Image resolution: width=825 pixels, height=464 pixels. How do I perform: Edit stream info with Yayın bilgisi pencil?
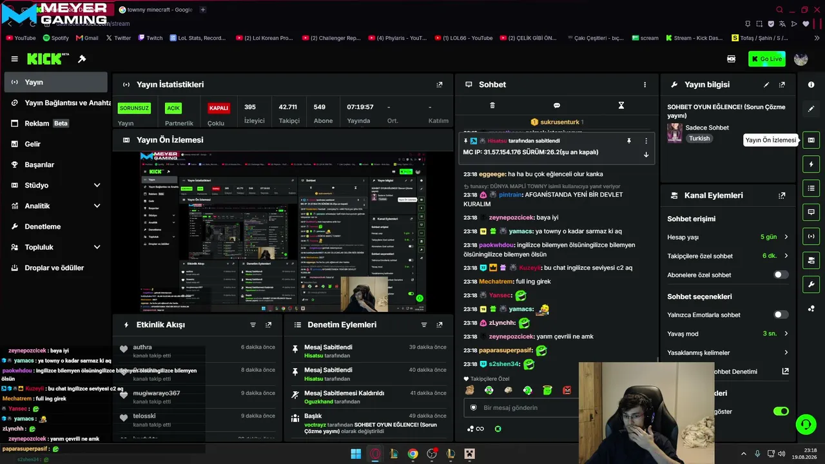pos(766,84)
